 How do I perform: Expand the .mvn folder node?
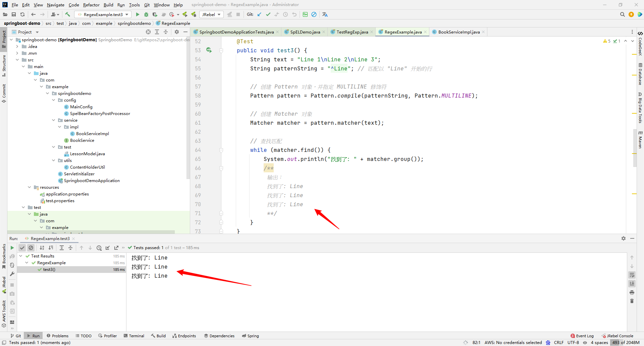17,53
